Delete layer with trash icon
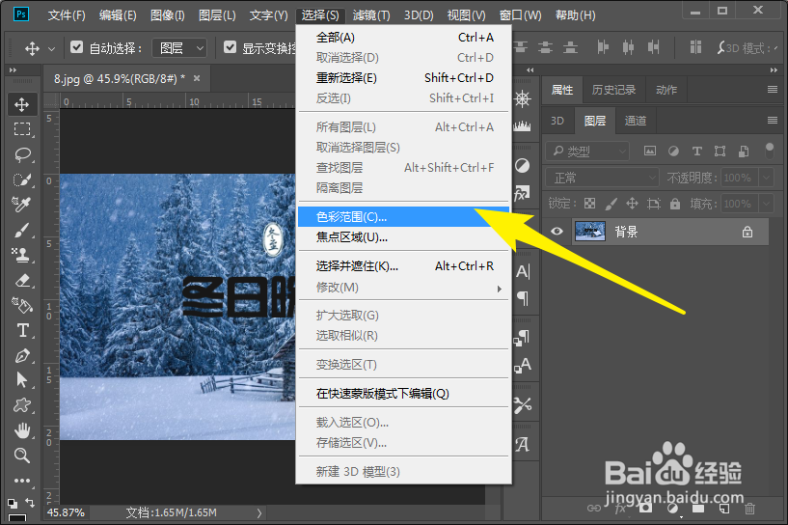 point(749,509)
